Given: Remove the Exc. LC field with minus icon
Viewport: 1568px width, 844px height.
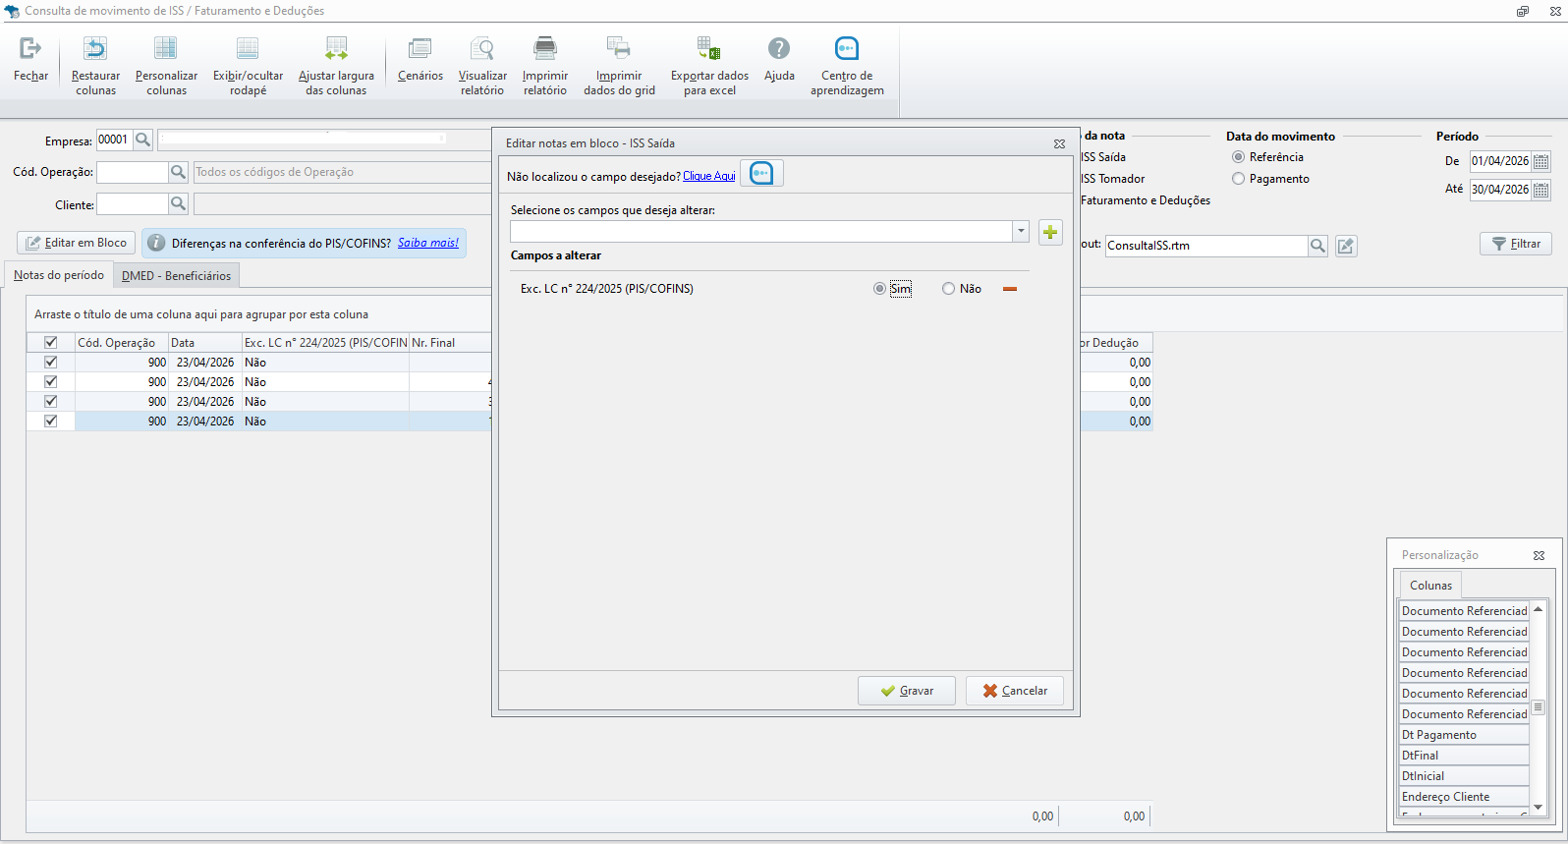Looking at the screenshot, I should [x=1009, y=289].
